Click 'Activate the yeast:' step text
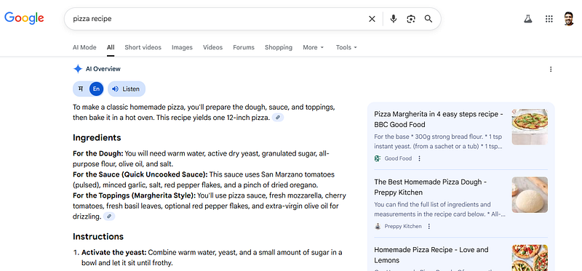Image resolution: width=582 pixels, height=271 pixels. [x=114, y=252]
